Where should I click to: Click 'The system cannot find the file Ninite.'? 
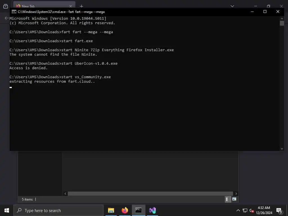[x=53, y=54]
